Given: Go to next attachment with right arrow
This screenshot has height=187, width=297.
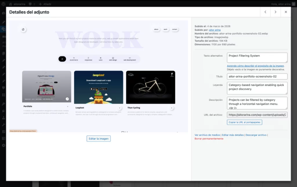Looking at the screenshot, I should (x=276, y=12).
